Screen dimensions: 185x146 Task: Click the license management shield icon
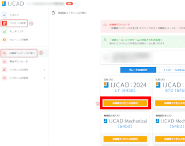(x=4, y=78)
